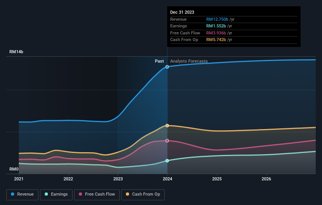The height and width of the screenshot is (205, 322).
Task: Click the Analysts Forecasts label
Action: 189,61
